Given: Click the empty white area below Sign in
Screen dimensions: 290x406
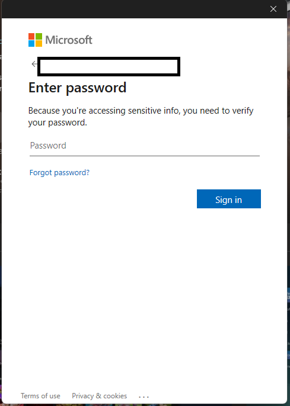Looking at the screenshot, I should point(145,298).
